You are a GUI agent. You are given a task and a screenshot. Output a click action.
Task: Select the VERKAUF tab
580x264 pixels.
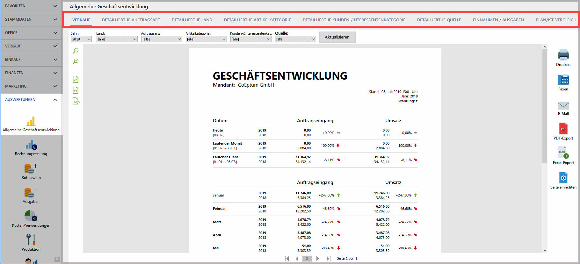[x=81, y=20]
